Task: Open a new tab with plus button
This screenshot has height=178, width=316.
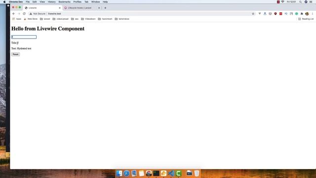Action: coord(105,8)
